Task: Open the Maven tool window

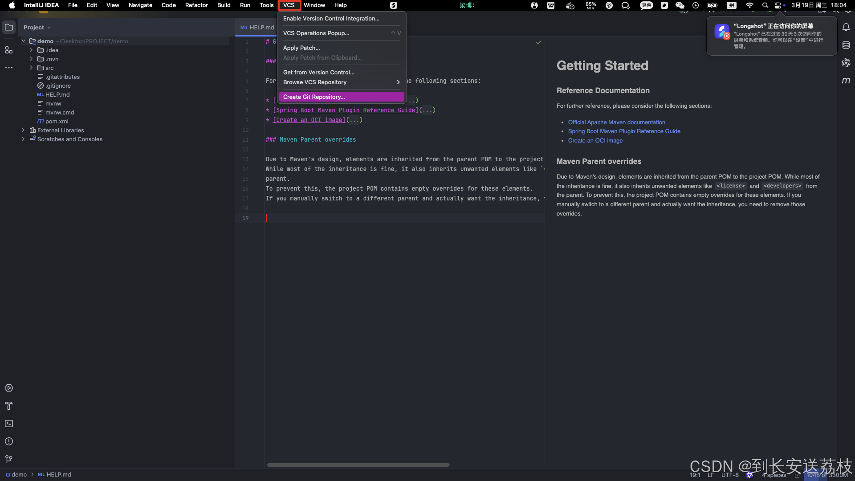Action: point(847,81)
